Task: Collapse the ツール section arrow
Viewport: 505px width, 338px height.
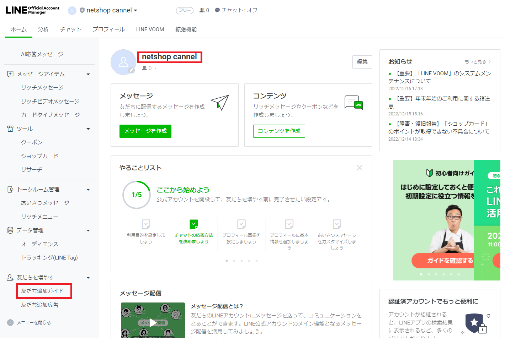Action: (88, 129)
